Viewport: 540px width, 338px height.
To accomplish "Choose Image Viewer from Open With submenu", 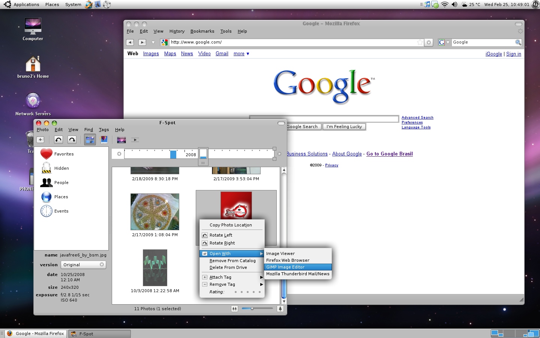I will (x=298, y=253).
